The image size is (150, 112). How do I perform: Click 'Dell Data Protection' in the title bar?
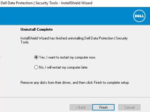pos(16,3)
